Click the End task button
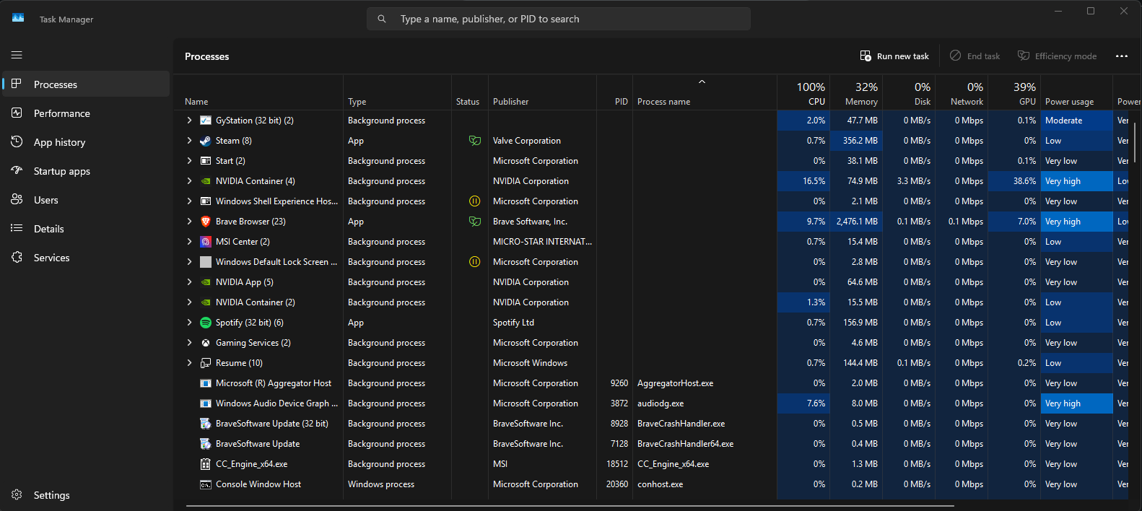Viewport: 1142px width, 511px height. pos(975,56)
